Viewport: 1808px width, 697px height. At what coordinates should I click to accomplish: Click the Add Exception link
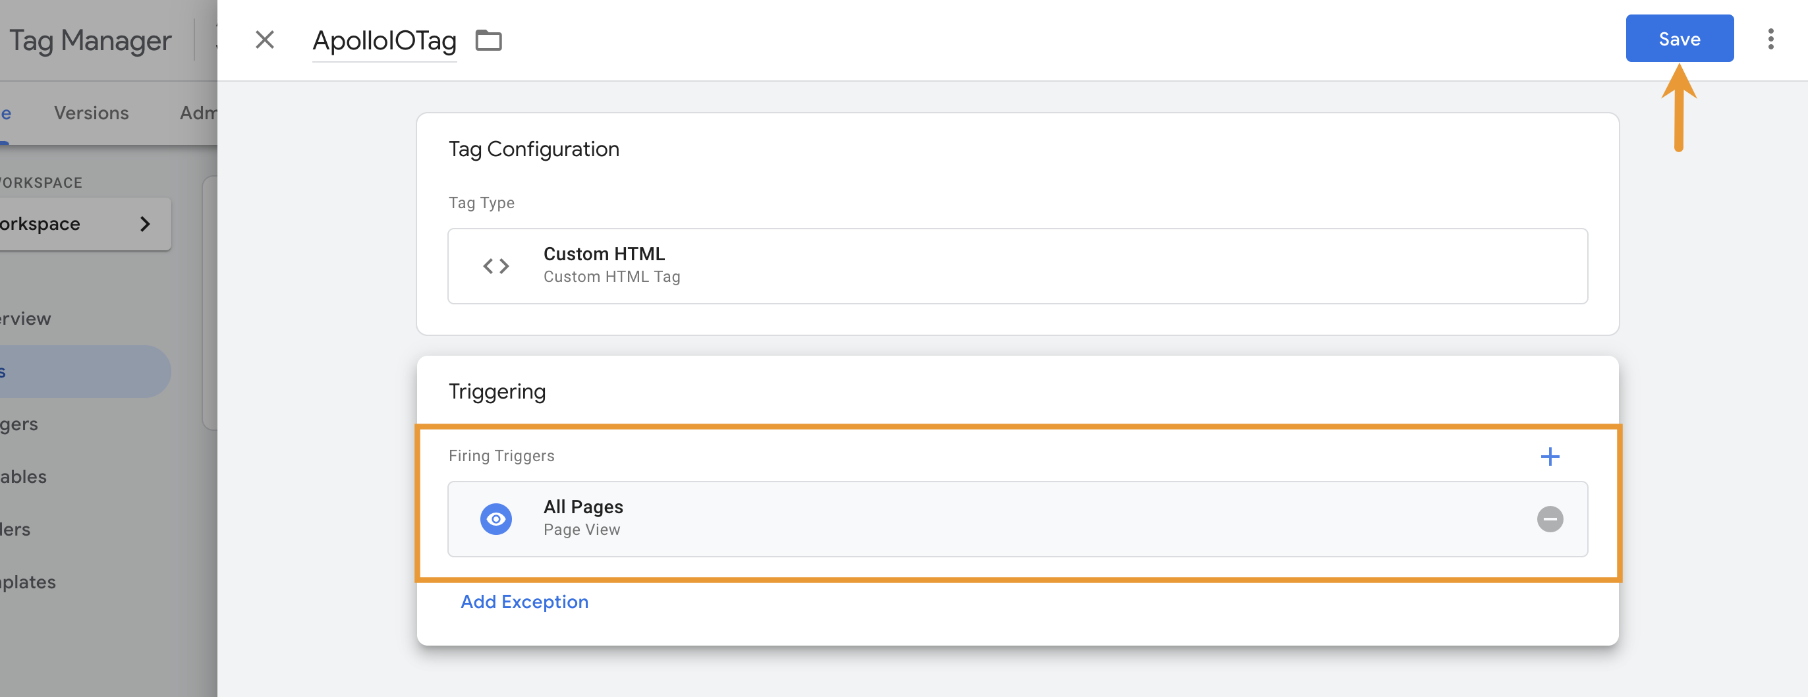524,601
